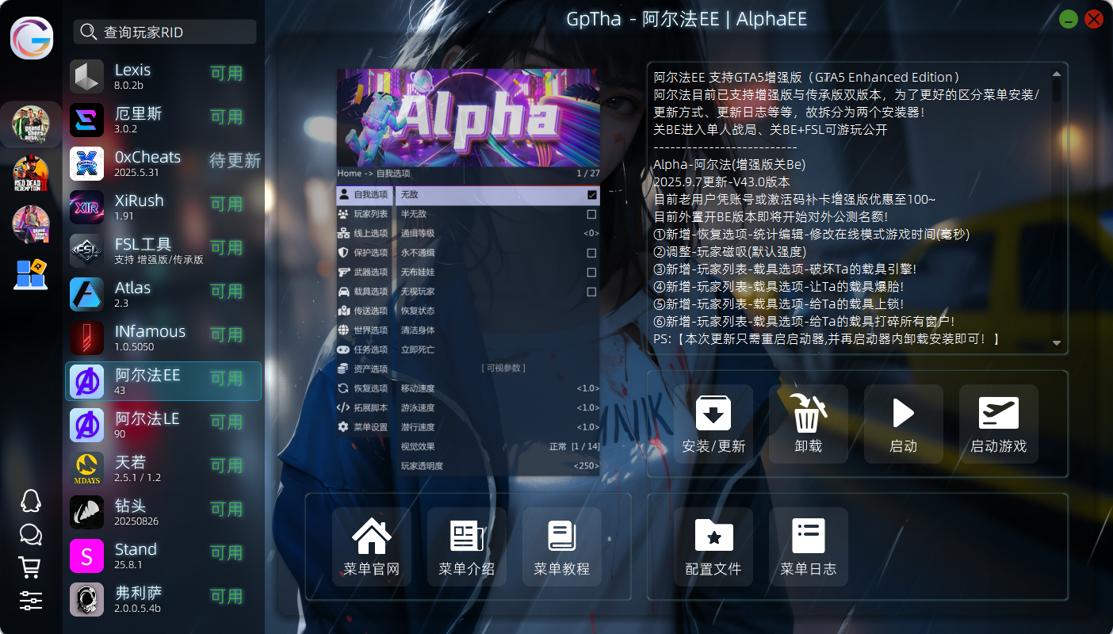
Task: Check the 永不通缉 checkbox
Action: [x=591, y=253]
